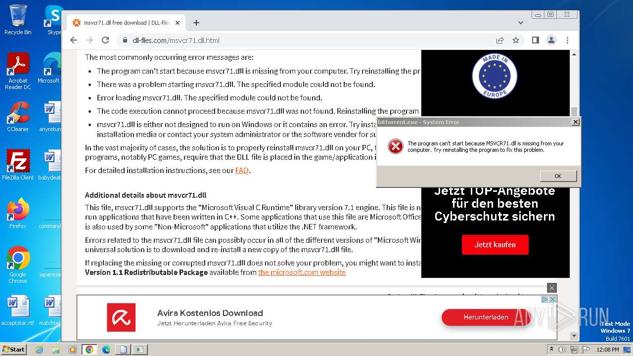Open Acrobat Reader DC desktop shortcut

pyautogui.click(x=18, y=71)
